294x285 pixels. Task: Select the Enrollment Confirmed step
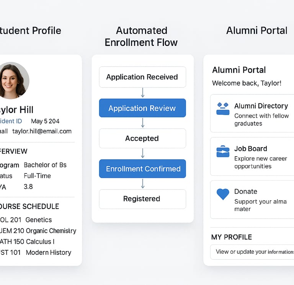[x=142, y=169]
